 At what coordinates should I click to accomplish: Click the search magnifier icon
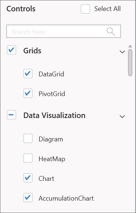pos(111,32)
